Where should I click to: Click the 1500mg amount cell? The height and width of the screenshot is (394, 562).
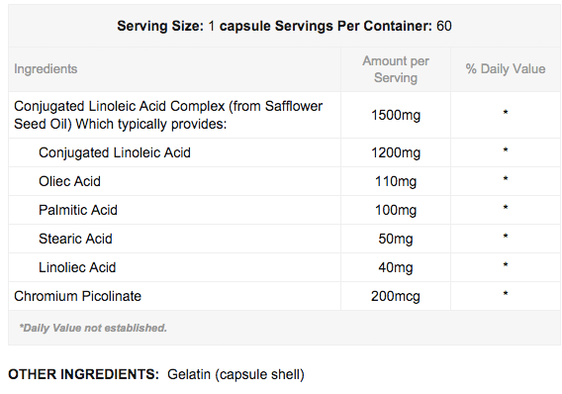point(396,115)
